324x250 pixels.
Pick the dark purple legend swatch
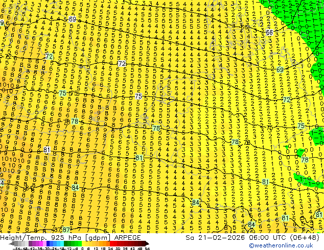click(30, 243)
